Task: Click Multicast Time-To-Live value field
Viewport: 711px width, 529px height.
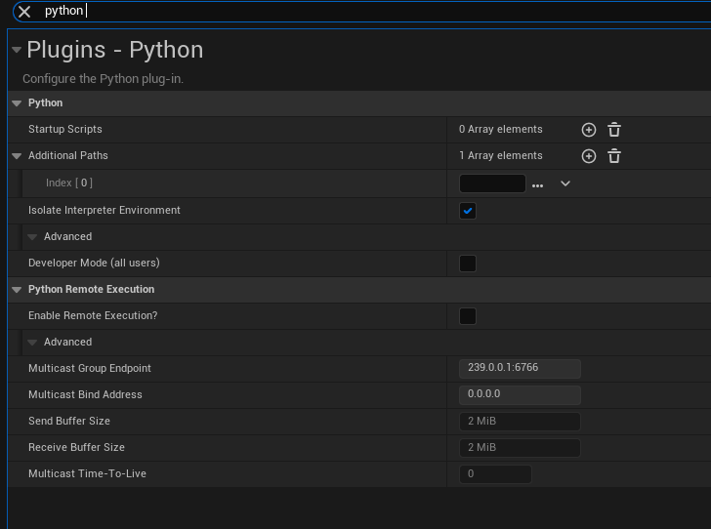Action: click(495, 473)
